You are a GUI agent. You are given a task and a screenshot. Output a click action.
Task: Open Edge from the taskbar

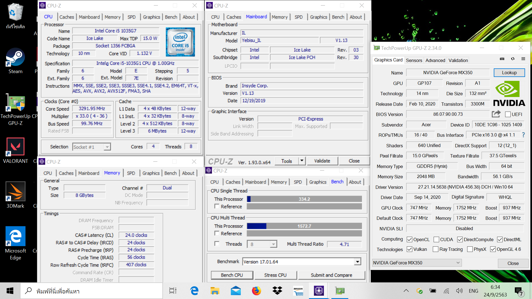194,291
